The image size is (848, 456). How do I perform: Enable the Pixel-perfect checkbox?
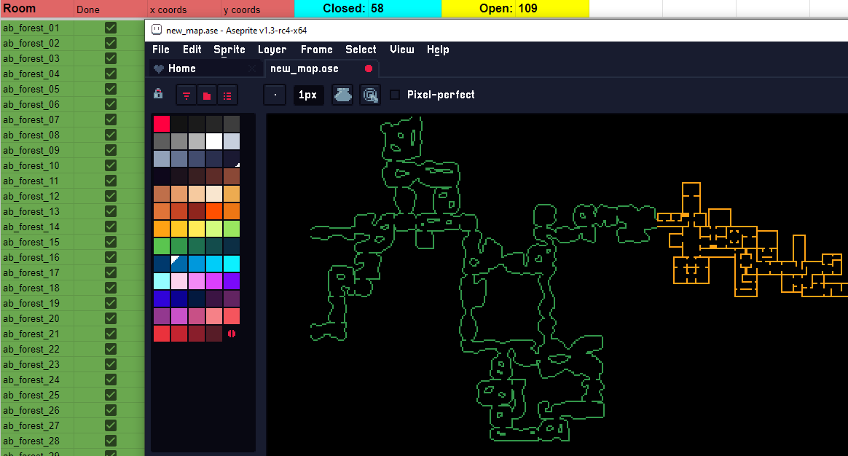(x=394, y=95)
